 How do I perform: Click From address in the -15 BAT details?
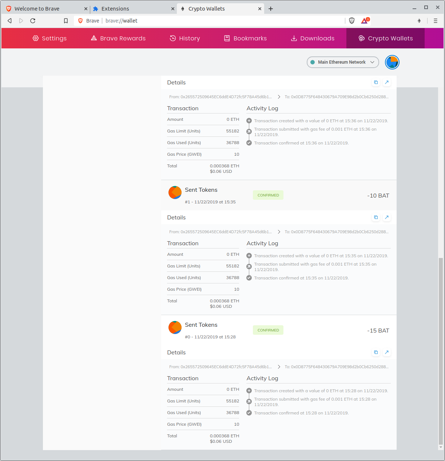coord(220,367)
